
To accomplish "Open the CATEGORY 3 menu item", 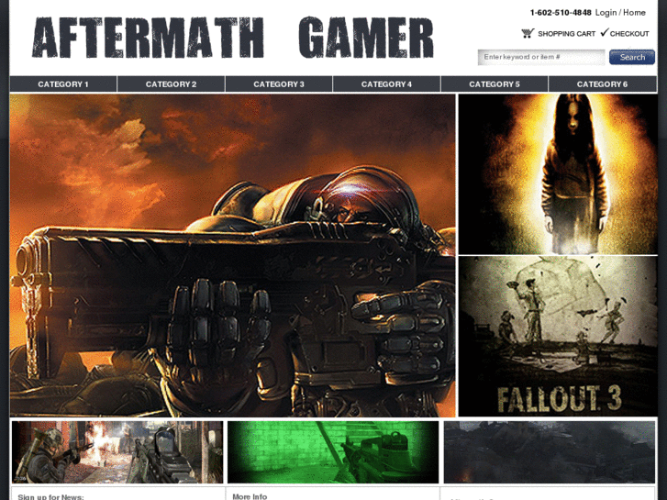I will (x=279, y=84).
